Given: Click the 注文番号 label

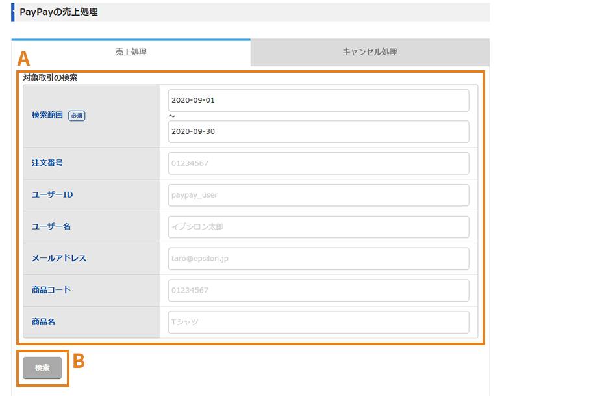Looking at the screenshot, I should (x=47, y=163).
